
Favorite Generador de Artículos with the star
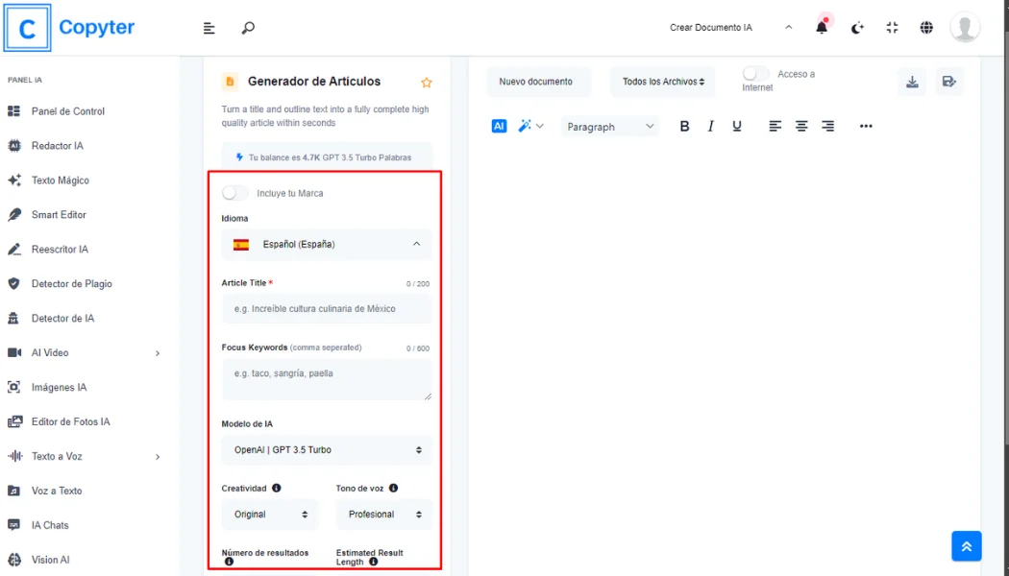(x=426, y=83)
